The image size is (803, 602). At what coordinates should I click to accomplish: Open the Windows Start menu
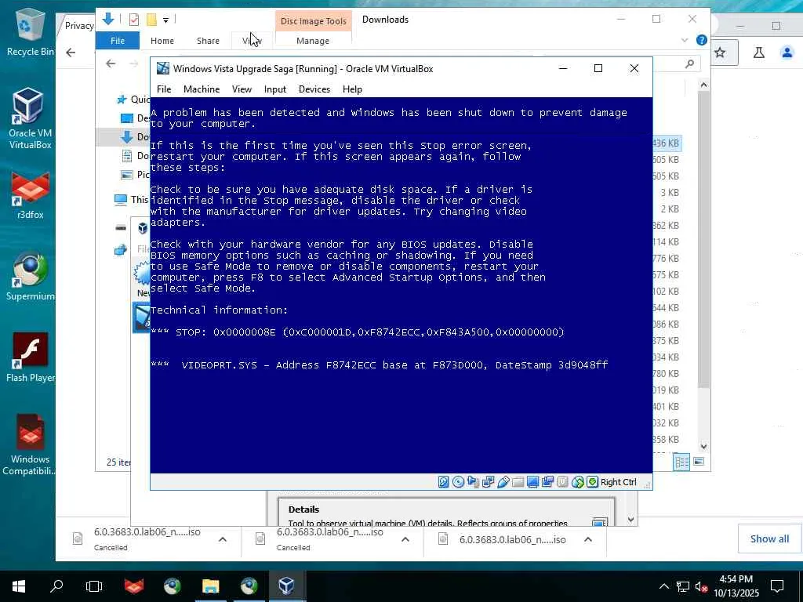[19, 586]
